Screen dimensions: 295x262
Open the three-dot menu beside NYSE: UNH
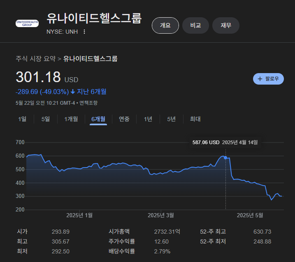pyautogui.click(x=84, y=32)
